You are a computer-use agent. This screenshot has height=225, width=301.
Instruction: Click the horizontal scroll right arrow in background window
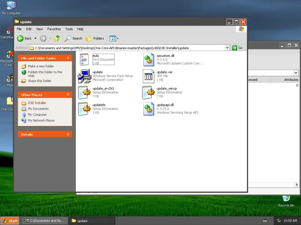[x=297, y=185]
